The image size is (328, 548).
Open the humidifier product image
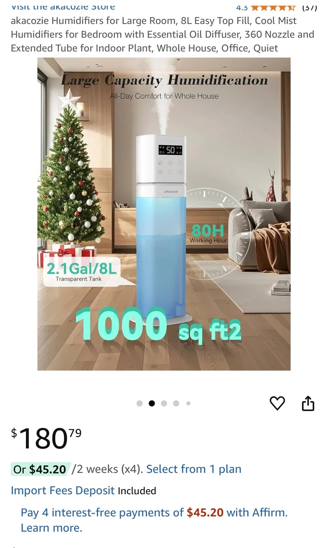pos(164,214)
